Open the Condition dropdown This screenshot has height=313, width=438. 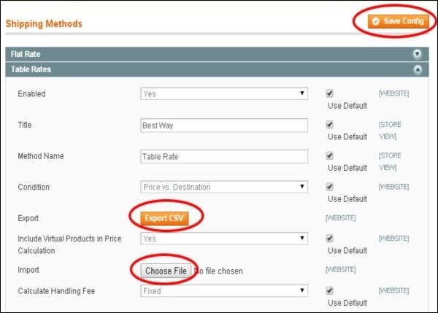click(x=224, y=187)
